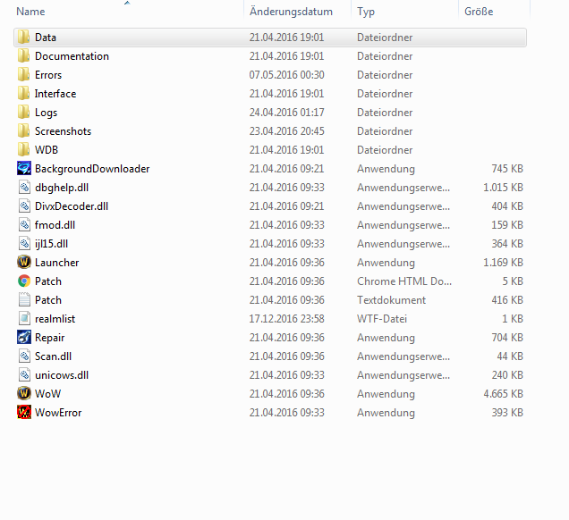Screen dimensions: 569x520
Task: Sort files by the Name column header
Action: click(x=30, y=12)
